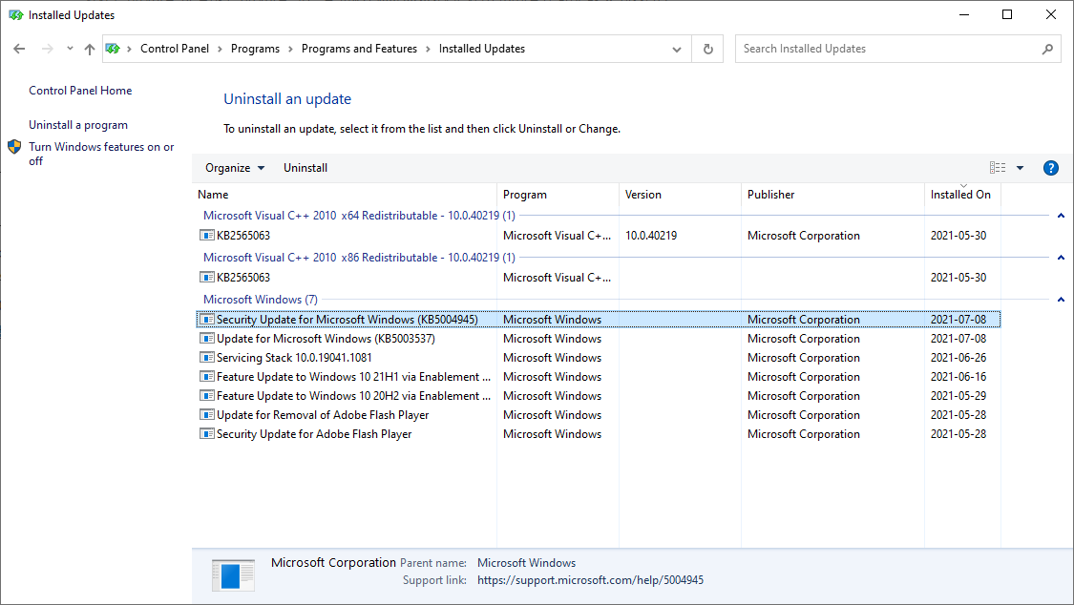The image size is (1074, 605).
Task: Click Control Panel in the breadcrumb path
Action: pos(175,49)
